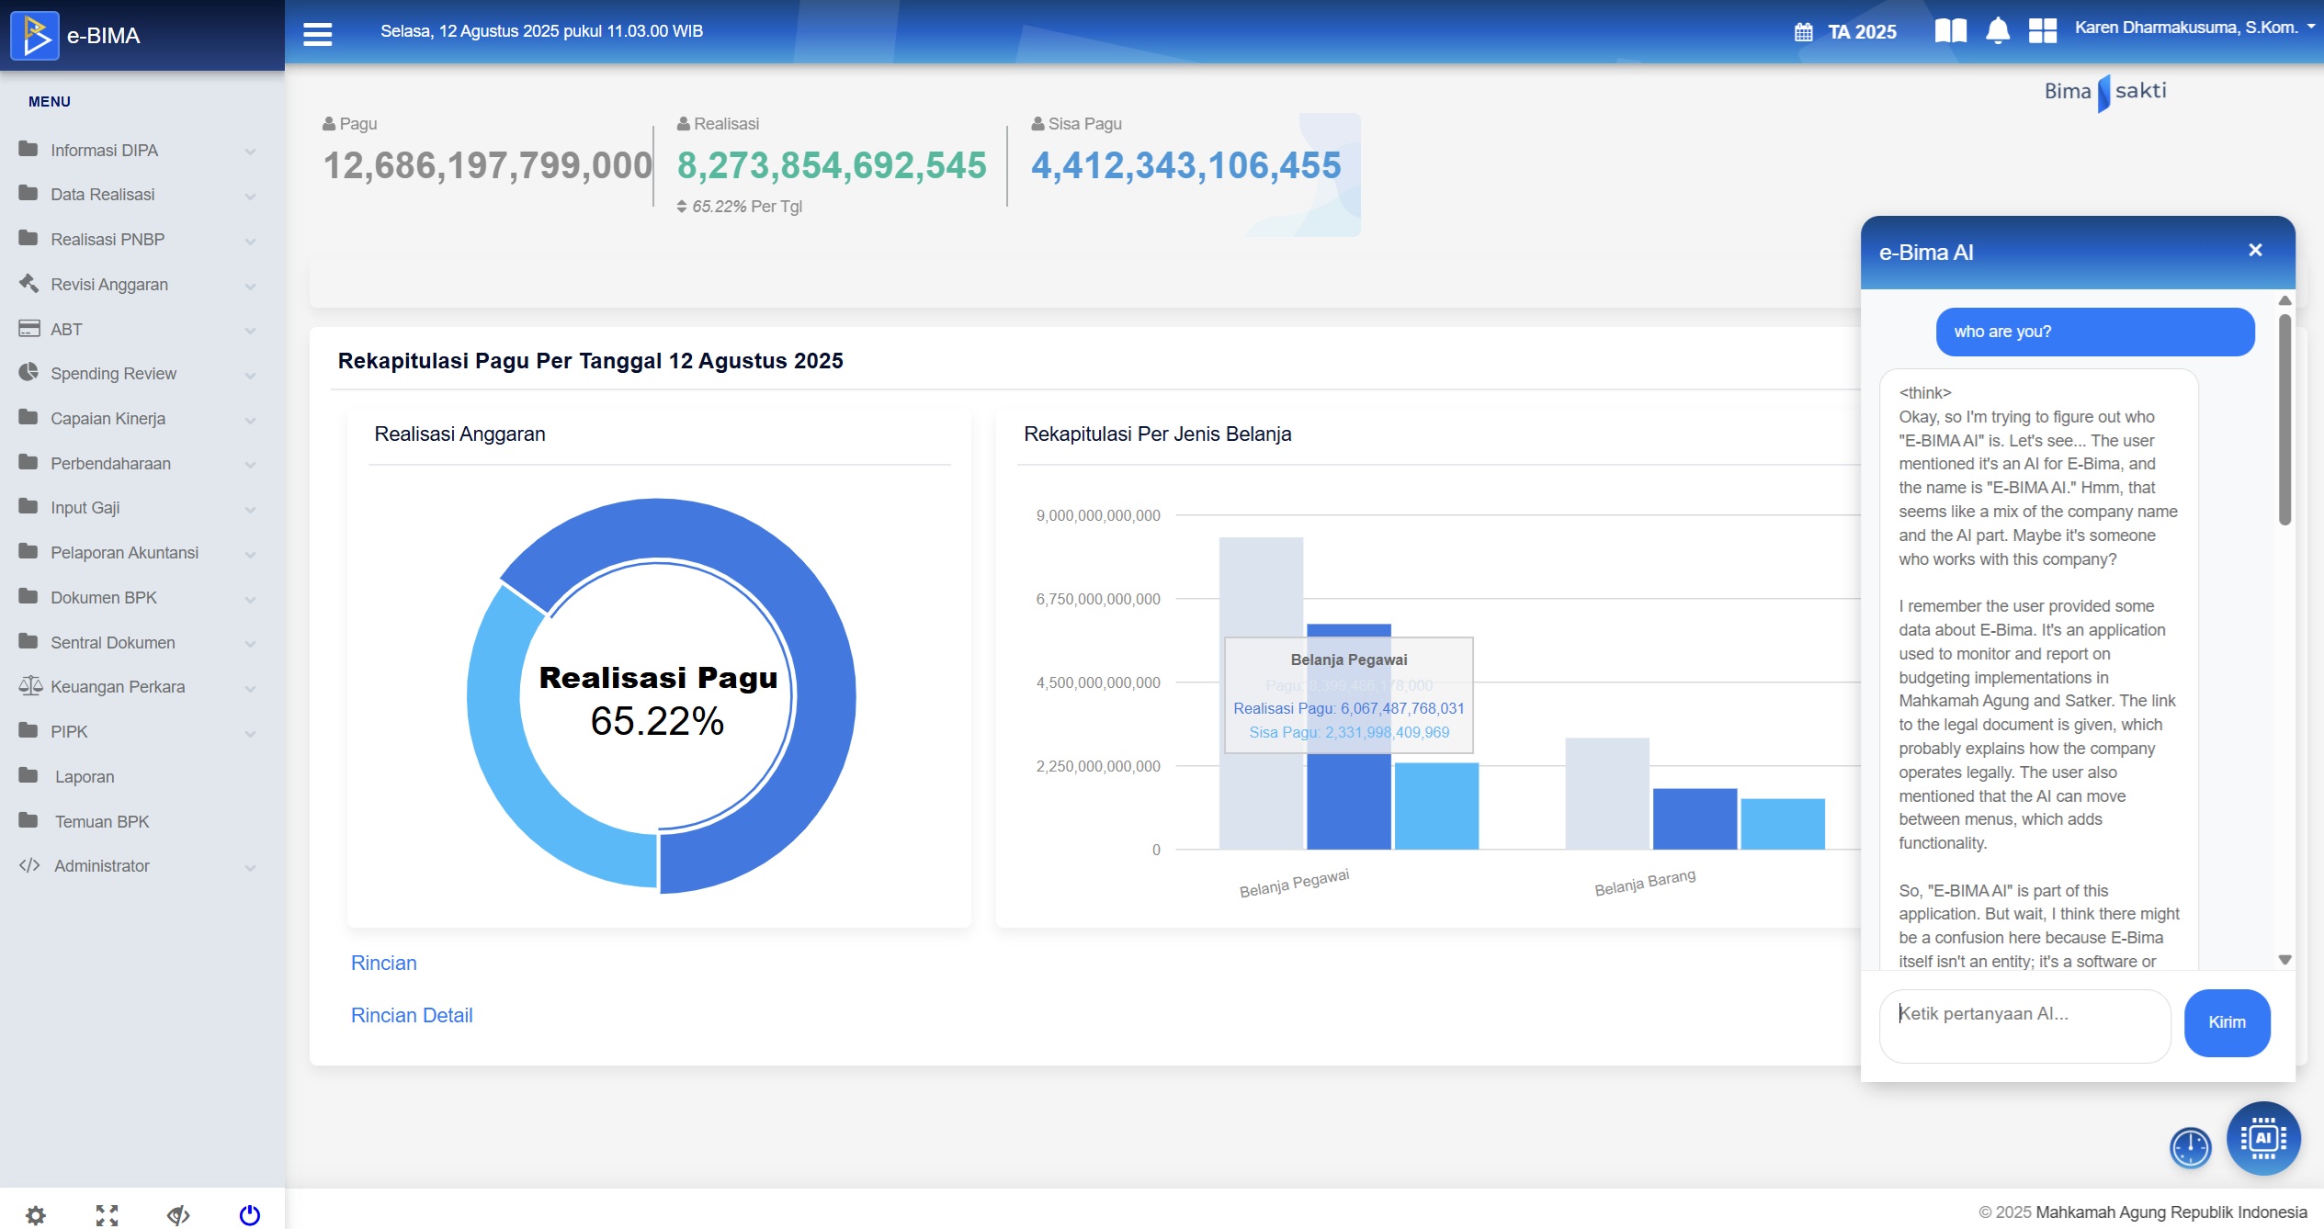
Task: Open the book guide icon
Action: click(x=1950, y=31)
